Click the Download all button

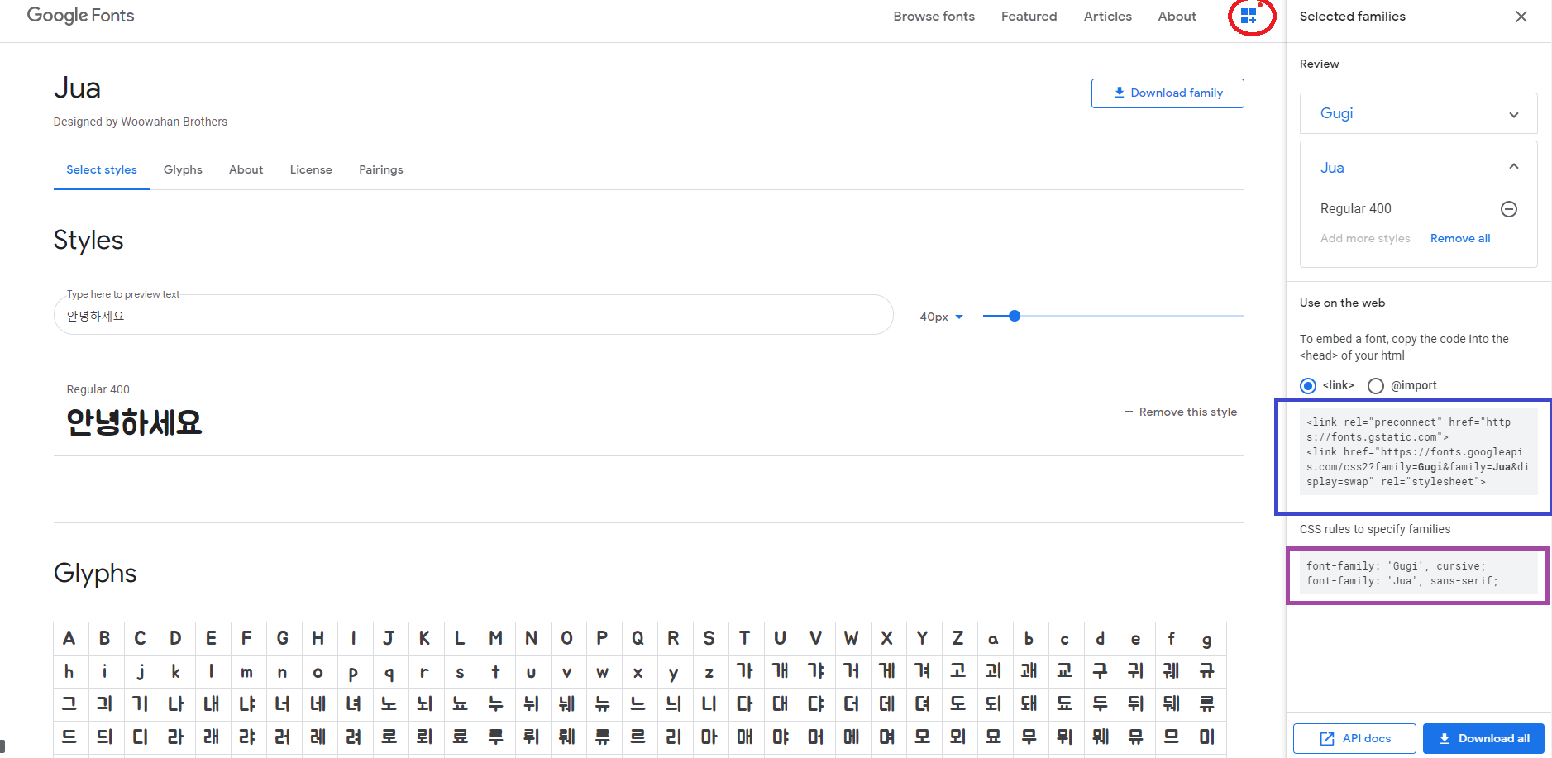click(x=1483, y=738)
